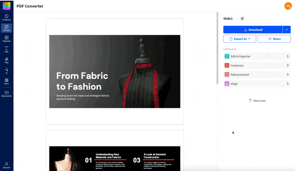Click the From Fabric to Fashion slide preview

coord(115,72)
